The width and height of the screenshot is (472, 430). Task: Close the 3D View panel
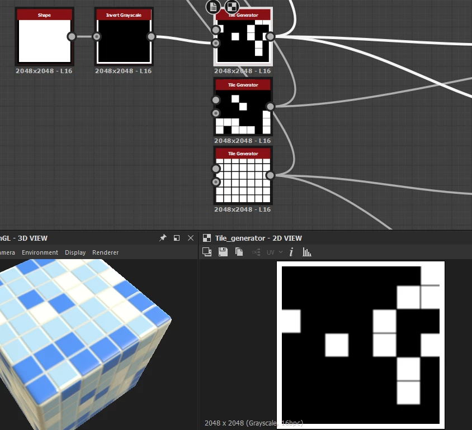(x=191, y=238)
